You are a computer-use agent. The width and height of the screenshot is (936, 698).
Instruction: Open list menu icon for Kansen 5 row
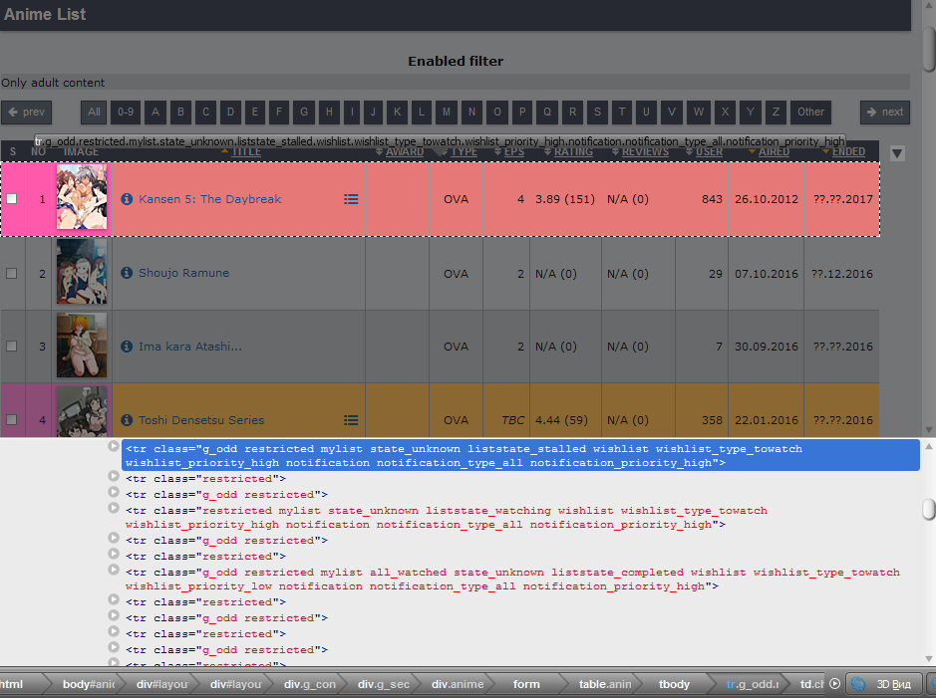(351, 199)
